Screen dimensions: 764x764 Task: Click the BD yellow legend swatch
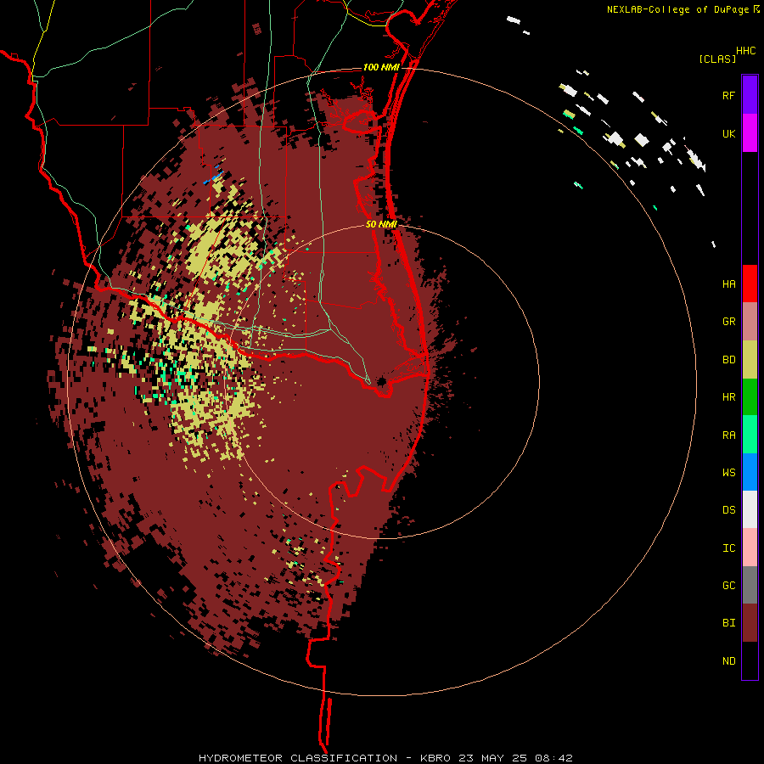[x=750, y=359]
